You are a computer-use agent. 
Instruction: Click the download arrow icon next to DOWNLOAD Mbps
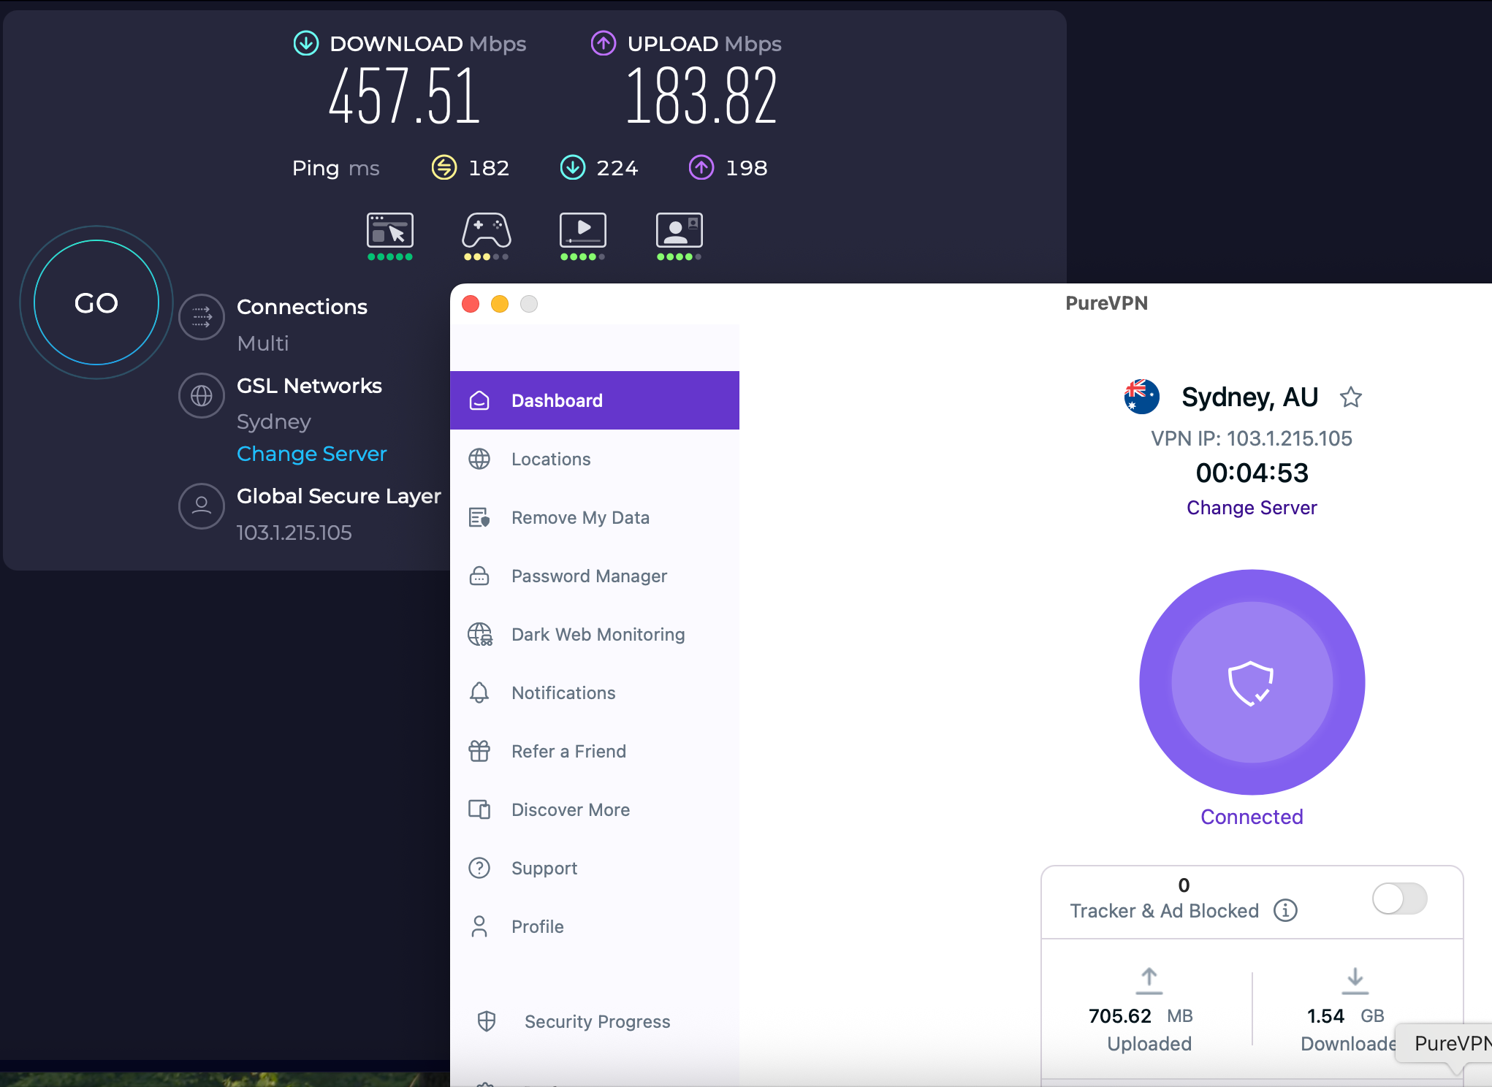(x=306, y=43)
